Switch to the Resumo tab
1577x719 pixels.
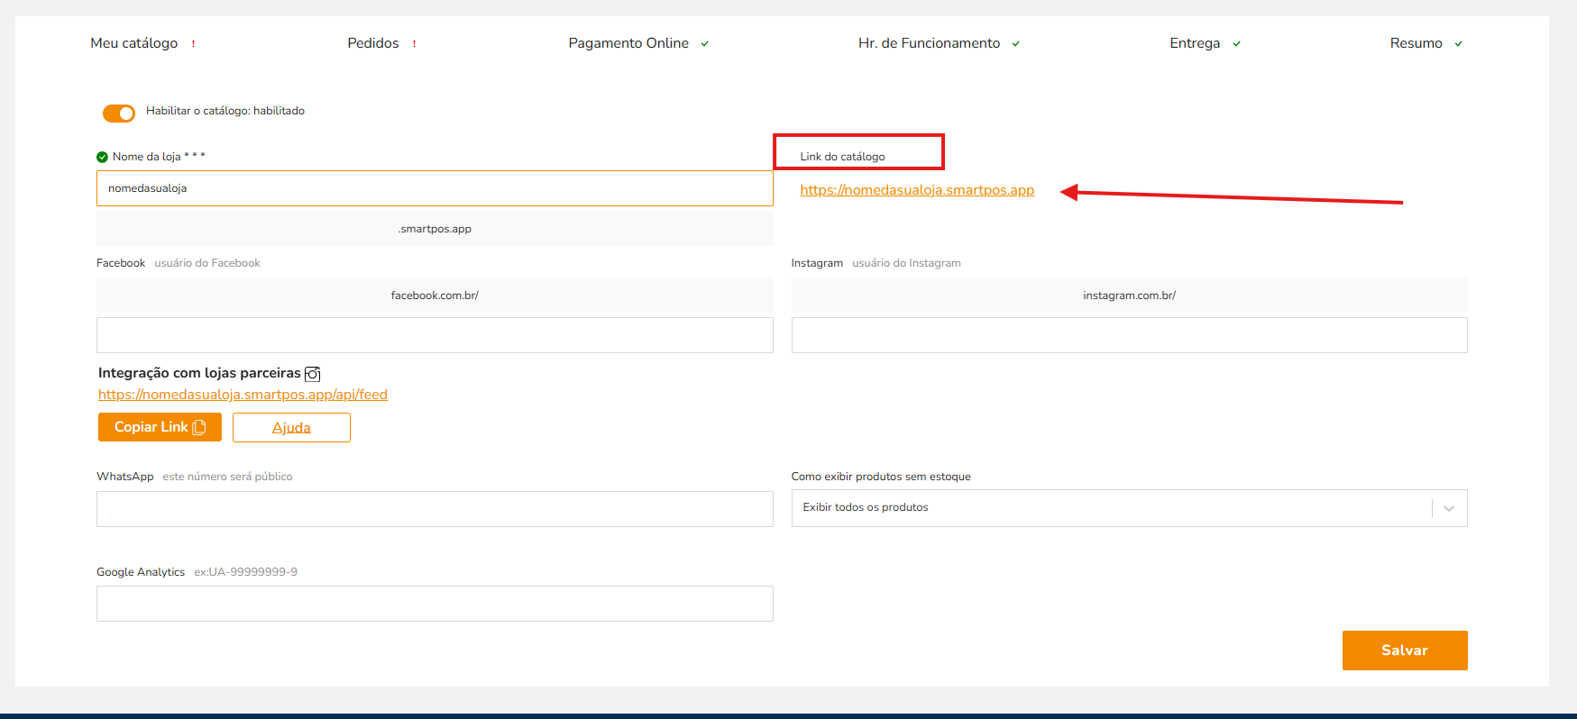[x=1416, y=43]
